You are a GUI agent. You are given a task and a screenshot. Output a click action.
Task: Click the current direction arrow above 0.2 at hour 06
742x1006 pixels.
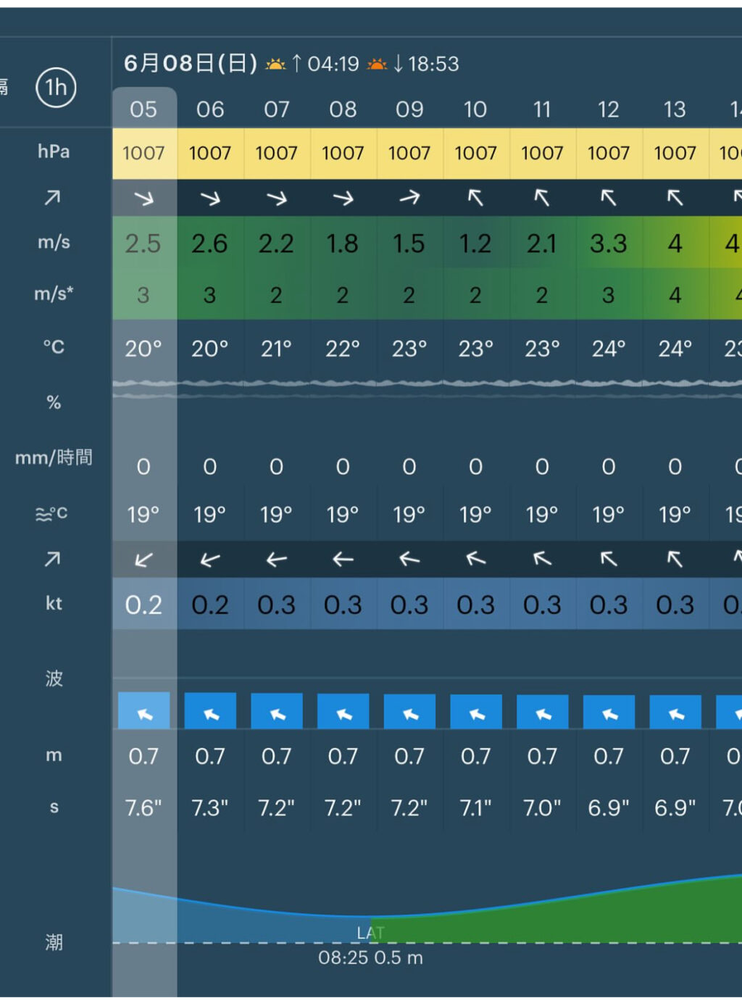tap(210, 560)
